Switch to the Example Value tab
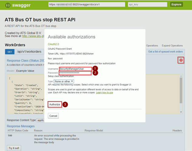192x151 pixels. pos(25,71)
